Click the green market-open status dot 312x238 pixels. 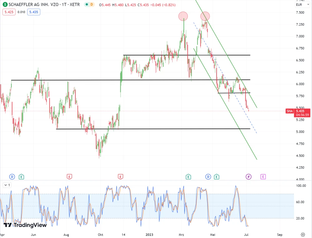[87, 4]
